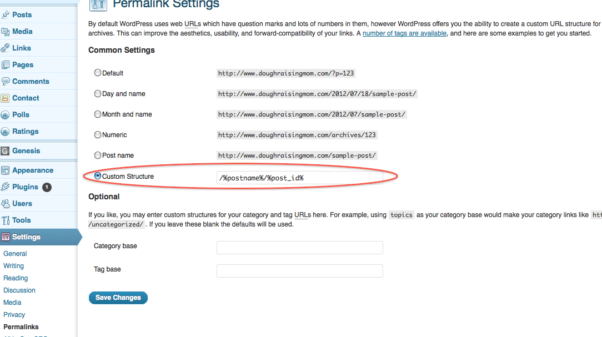Choose the Day and name radio option
The image size is (602, 337).
tap(98, 93)
